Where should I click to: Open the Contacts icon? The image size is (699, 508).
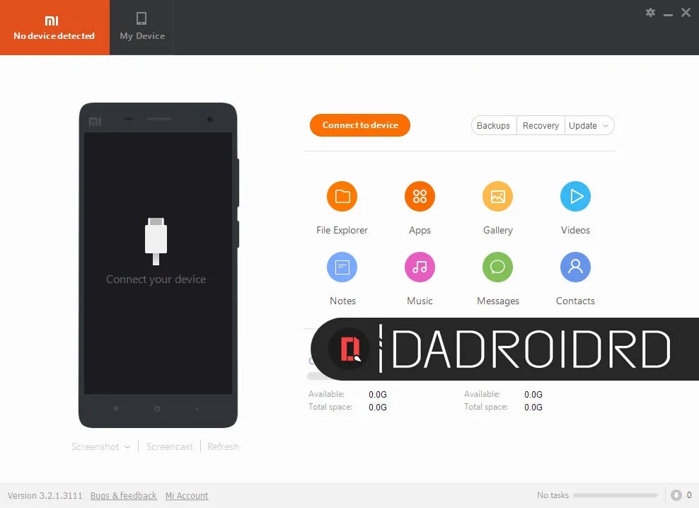575,267
